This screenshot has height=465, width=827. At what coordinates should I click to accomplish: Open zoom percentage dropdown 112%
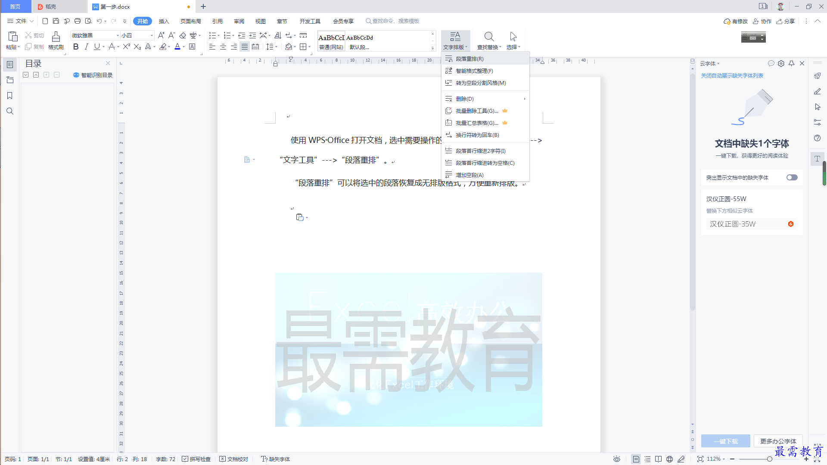716,459
